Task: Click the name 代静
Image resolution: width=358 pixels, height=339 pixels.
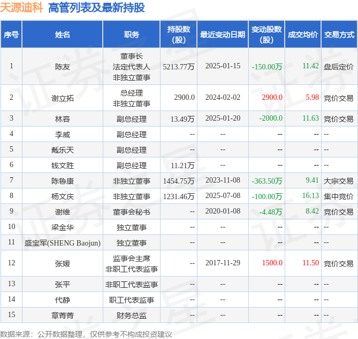Action: tap(62, 300)
